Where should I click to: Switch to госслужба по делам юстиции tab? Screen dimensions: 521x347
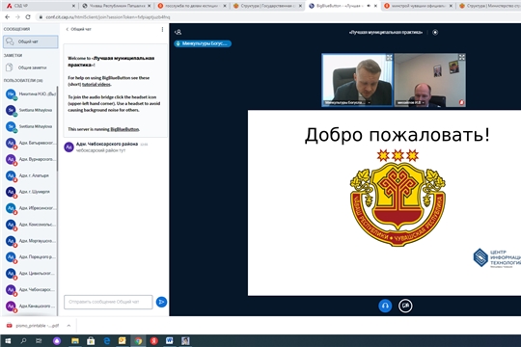pyautogui.click(x=190, y=6)
